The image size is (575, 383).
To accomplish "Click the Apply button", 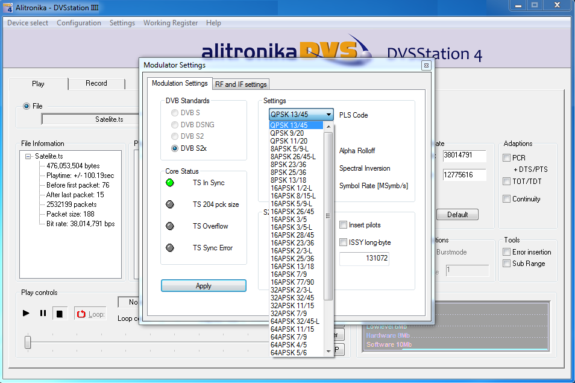I will click(x=203, y=286).
